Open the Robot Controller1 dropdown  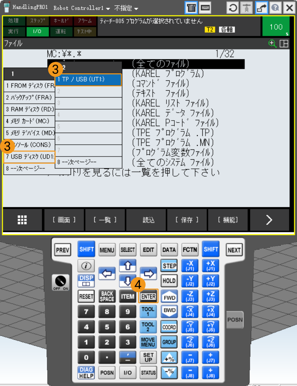click(x=82, y=8)
